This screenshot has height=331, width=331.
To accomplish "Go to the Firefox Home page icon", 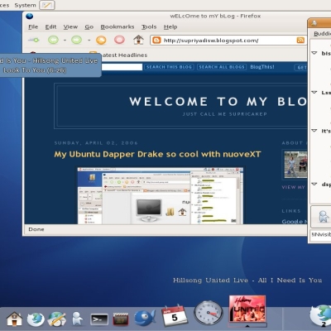I will pyautogui.click(x=138, y=40).
